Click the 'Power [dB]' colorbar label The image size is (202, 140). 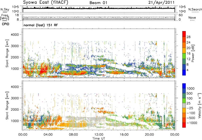[193, 53]
